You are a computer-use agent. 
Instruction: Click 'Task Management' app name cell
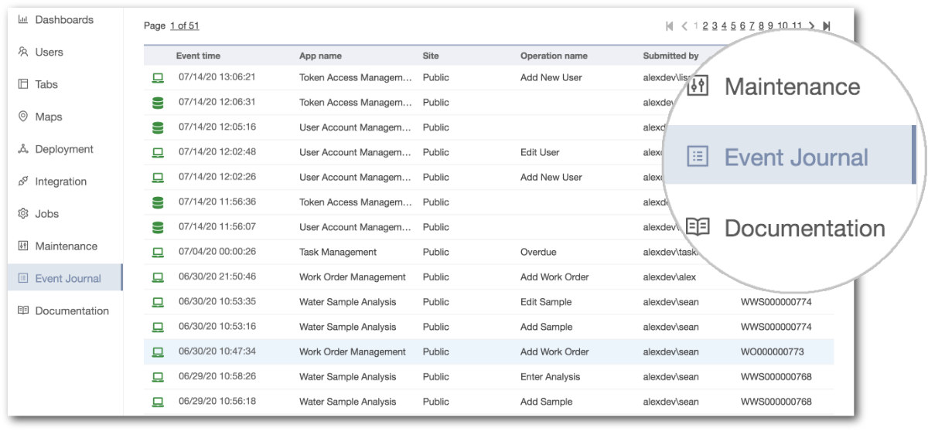click(338, 252)
